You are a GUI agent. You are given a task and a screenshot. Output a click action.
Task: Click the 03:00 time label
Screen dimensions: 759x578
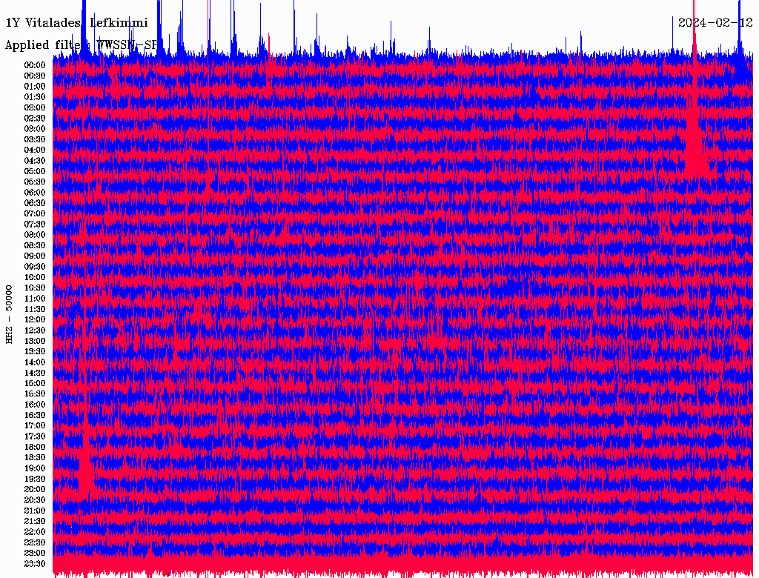[x=35, y=129]
